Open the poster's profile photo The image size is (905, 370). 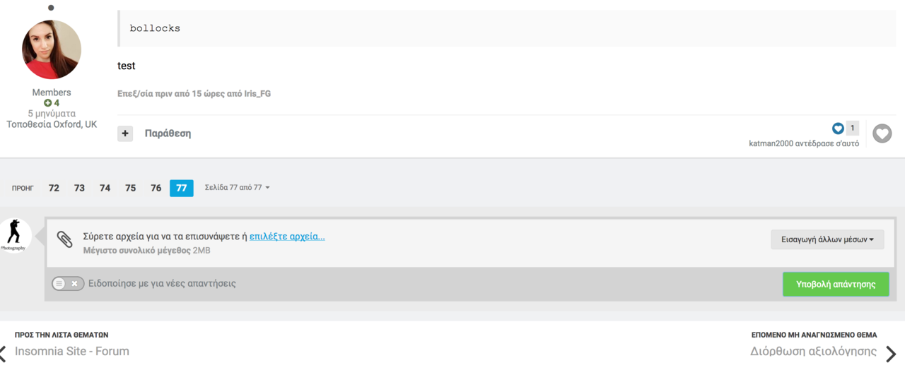point(52,49)
